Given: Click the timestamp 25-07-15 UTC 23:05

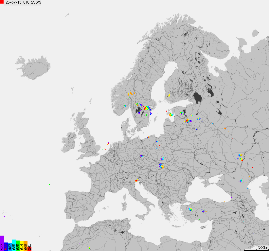Looking at the screenshot, I should pyautogui.click(x=23, y=2).
